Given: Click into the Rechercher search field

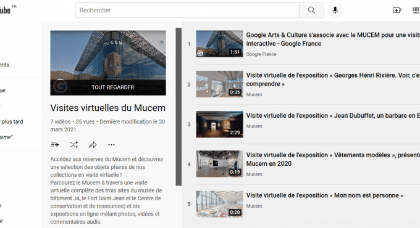Looking at the screenshot, I should tap(187, 10).
